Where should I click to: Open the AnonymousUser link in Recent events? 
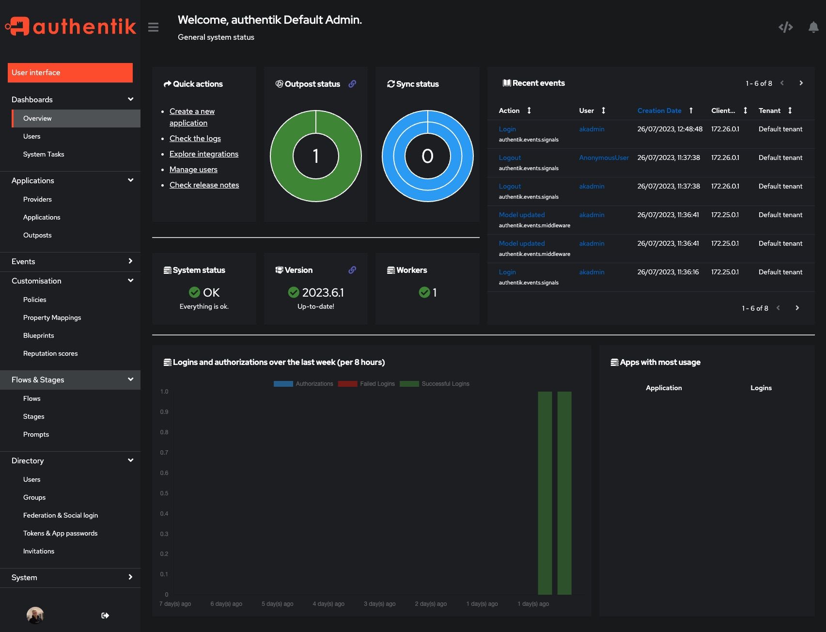tap(604, 158)
